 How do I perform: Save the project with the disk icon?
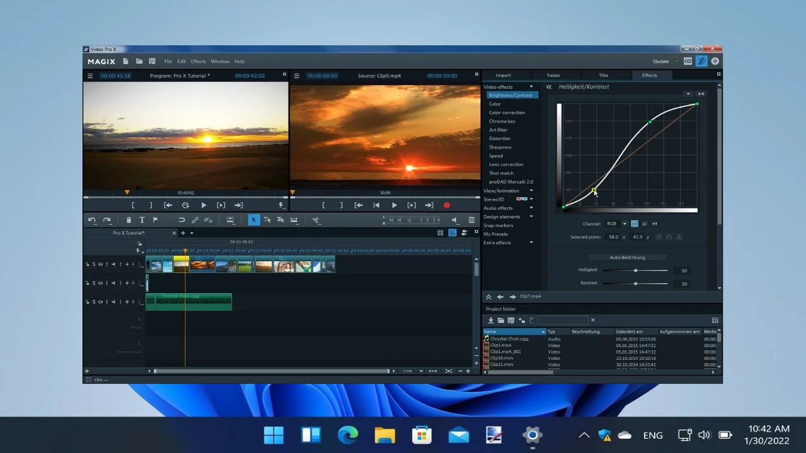pyautogui.click(x=152, y=61)
